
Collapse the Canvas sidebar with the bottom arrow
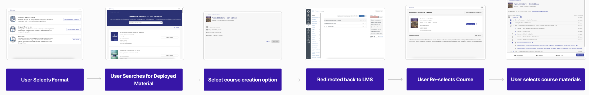click(308, 58)
